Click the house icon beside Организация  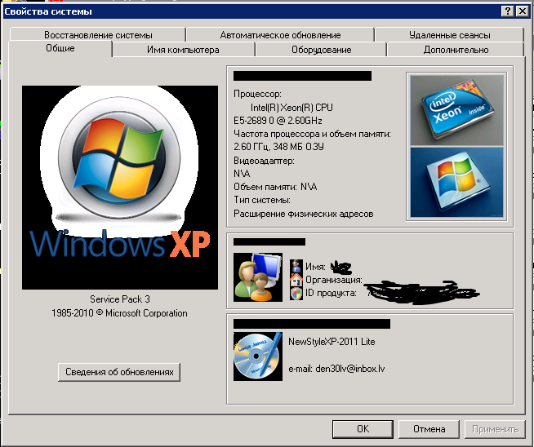[296, 280]
